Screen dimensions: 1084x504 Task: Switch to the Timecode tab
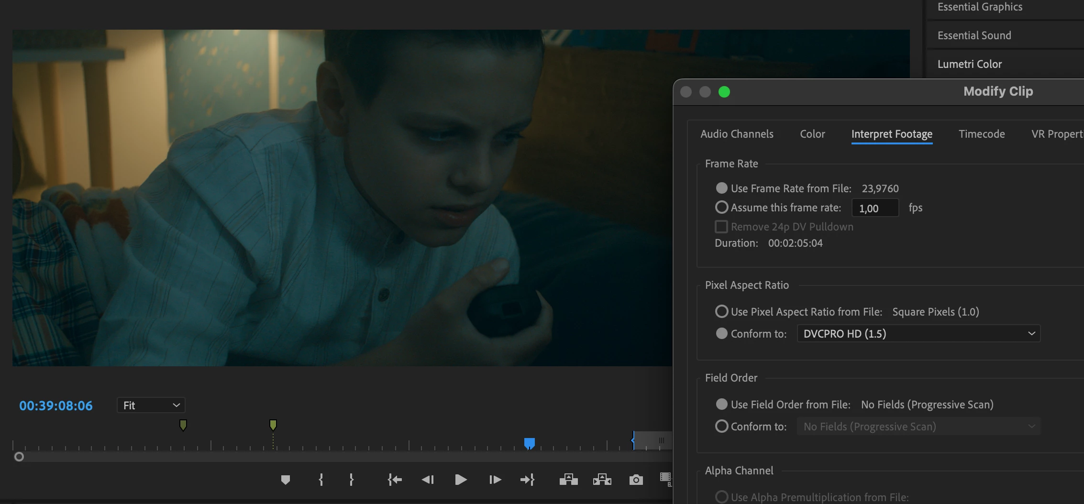[x=982, y=134]
